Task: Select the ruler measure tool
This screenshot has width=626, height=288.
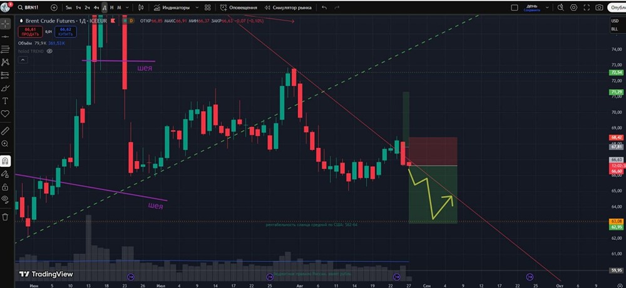Action: tap(5, 131)
